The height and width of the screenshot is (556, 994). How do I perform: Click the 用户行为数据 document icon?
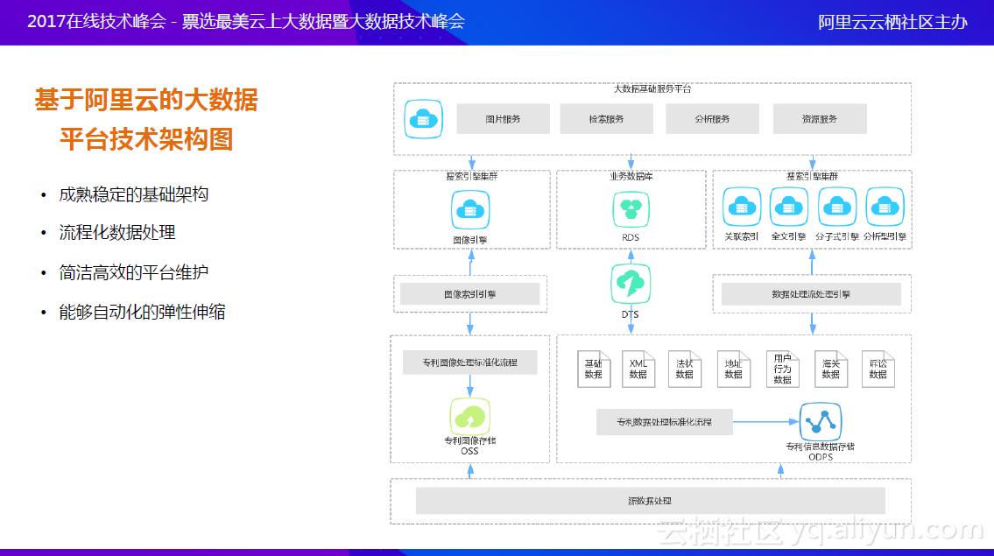click(782, 368)
